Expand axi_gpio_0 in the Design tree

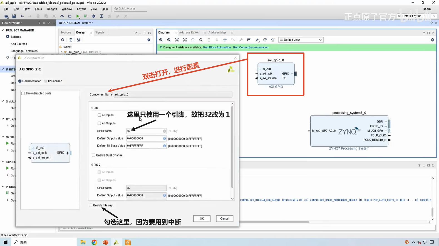(x=62, y=52)
